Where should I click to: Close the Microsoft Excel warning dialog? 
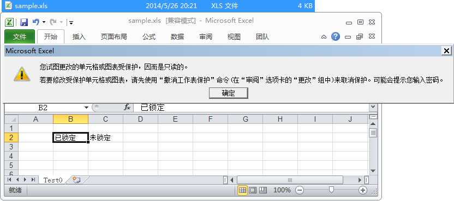(x=446, y=51)
